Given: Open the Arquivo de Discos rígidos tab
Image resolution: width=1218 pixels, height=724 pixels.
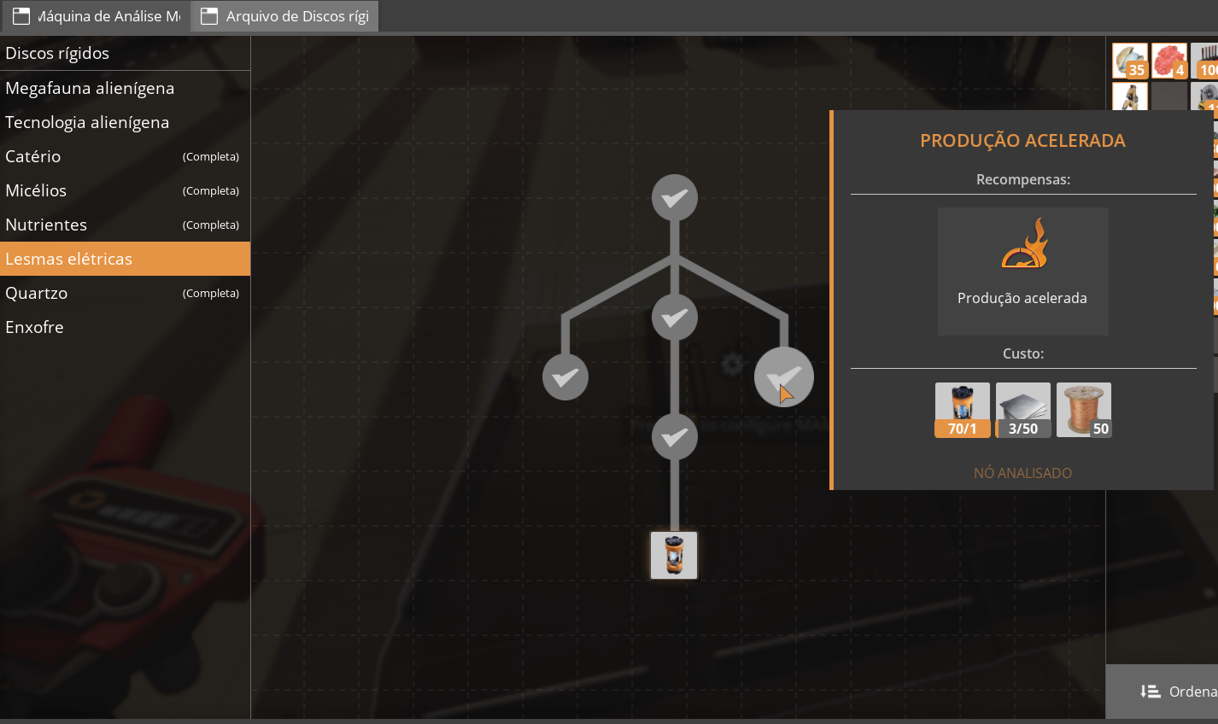Looking at the screenshot, I should [x=284, y=16].
